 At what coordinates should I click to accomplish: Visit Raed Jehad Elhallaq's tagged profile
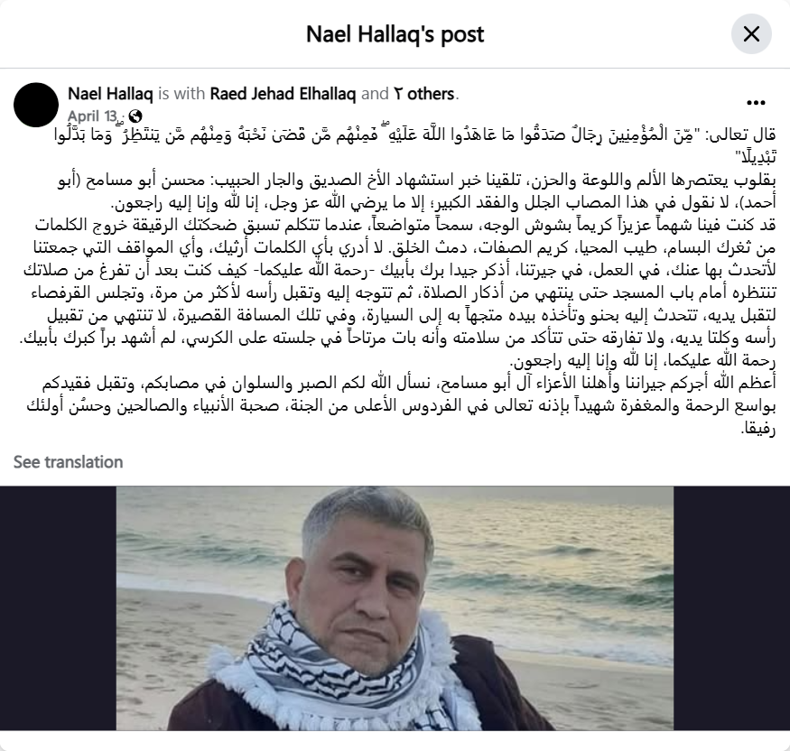click(283, 94)
